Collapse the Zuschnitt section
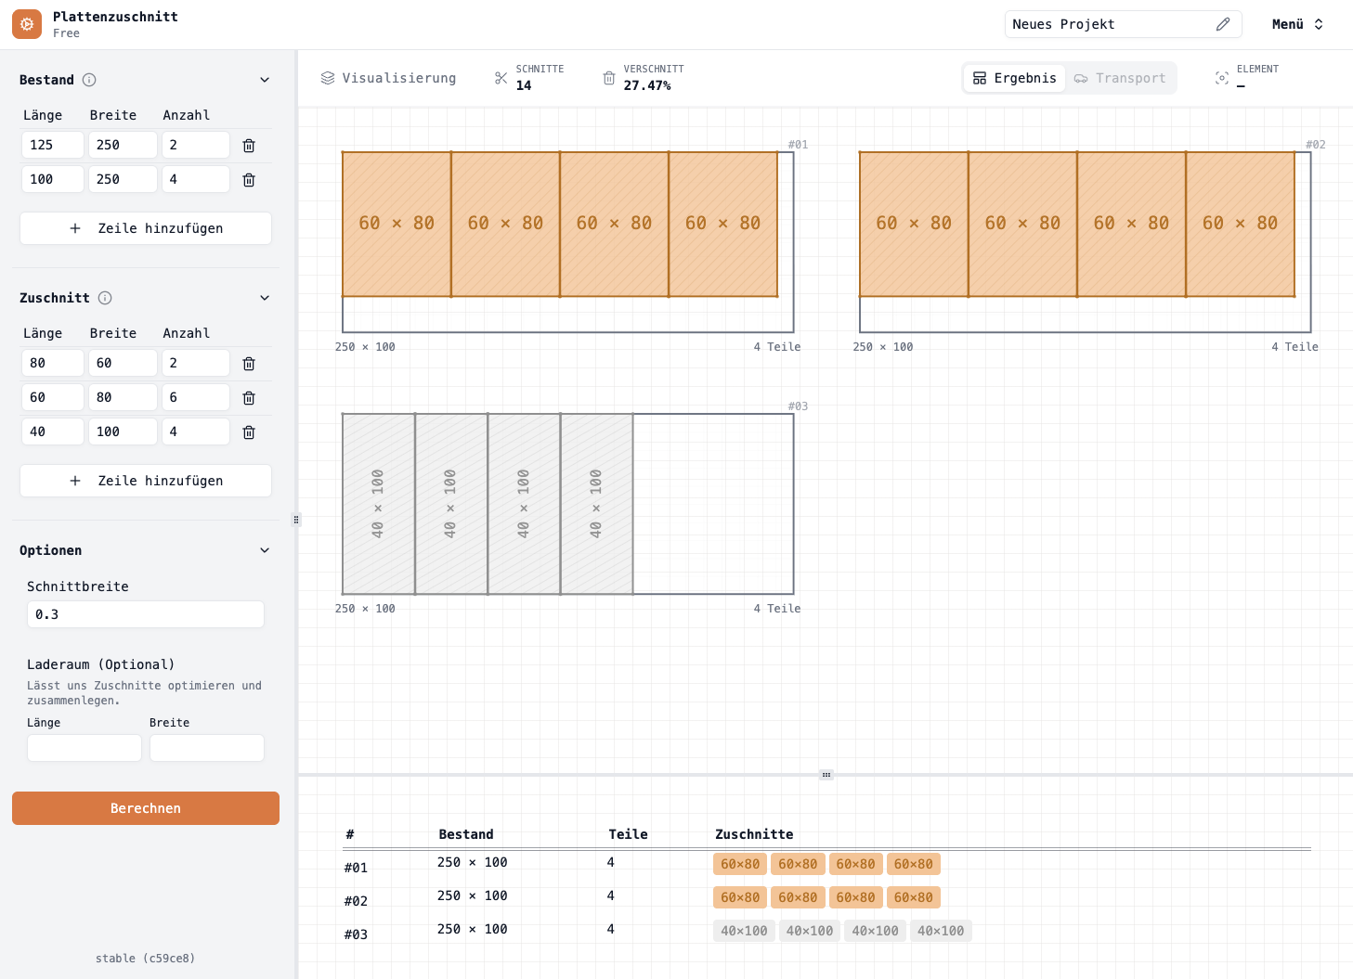 265,298
